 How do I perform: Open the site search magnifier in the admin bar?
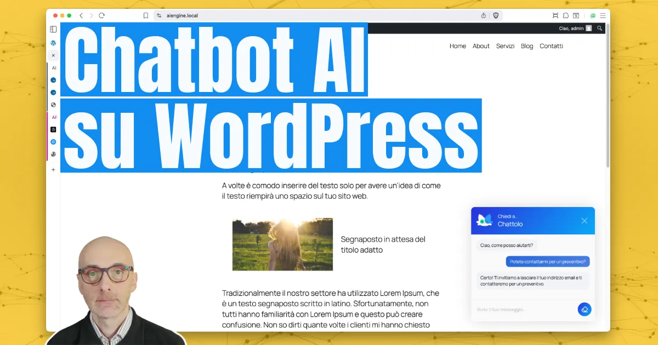pyautogui.click(x=599, y=28)
